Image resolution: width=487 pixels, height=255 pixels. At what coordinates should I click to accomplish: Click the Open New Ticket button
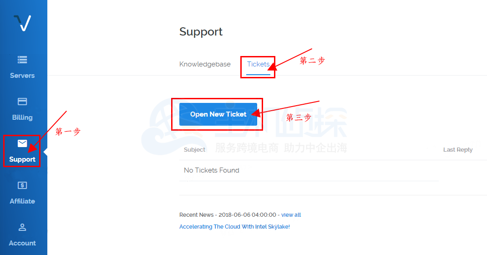pyautogui.click(x=218, y=114)
